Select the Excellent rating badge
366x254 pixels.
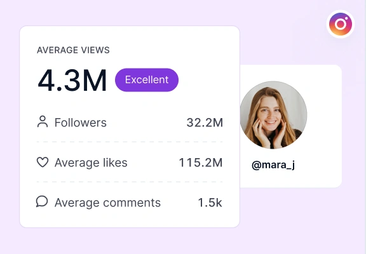point(147,80)
